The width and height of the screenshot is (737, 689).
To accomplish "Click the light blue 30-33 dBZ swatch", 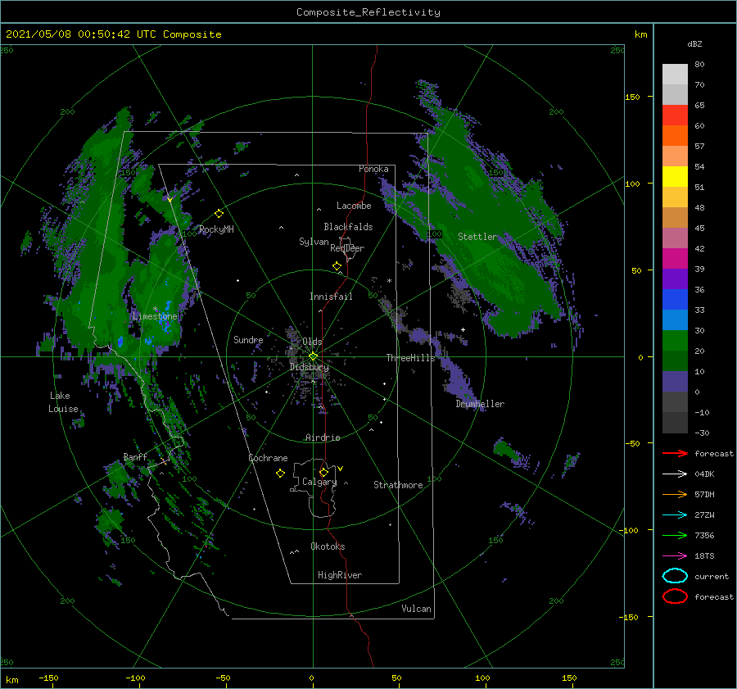I will (675, 320).
